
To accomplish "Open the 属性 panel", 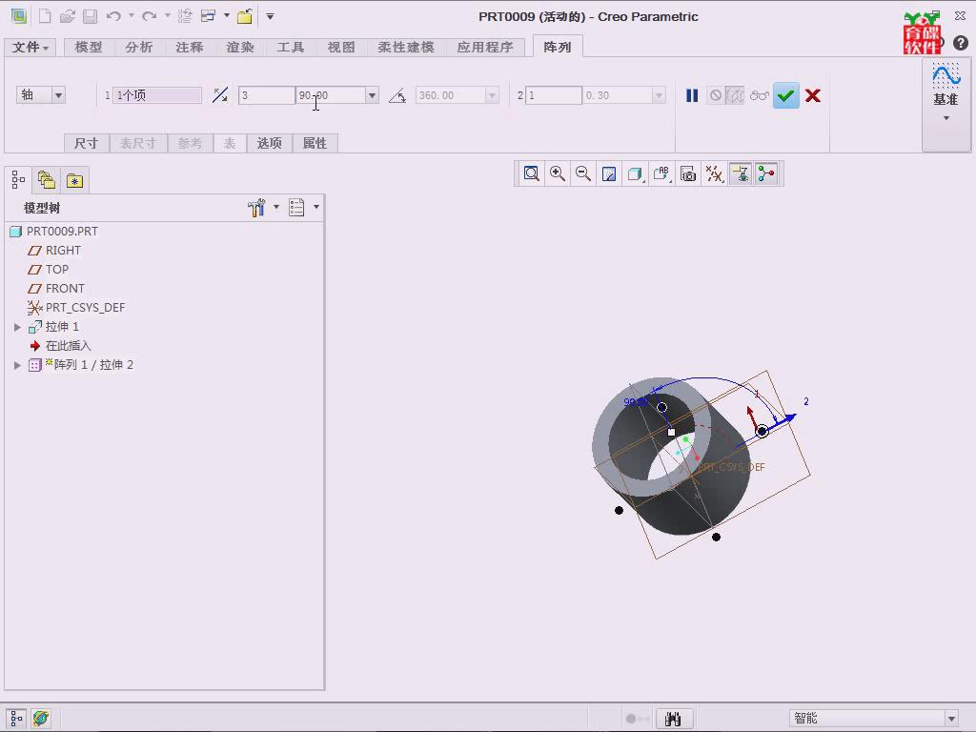I will (x=315, y=143).
